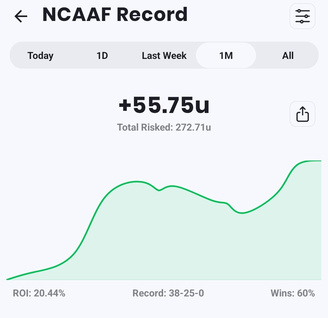Open the Last Week view
Image resolution: width=328 pixels, height=318 pixels.
click(x=164, y=55)
